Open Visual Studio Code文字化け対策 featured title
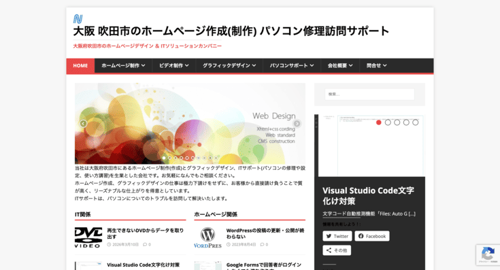Screen dimensions: 500x270 368,196
